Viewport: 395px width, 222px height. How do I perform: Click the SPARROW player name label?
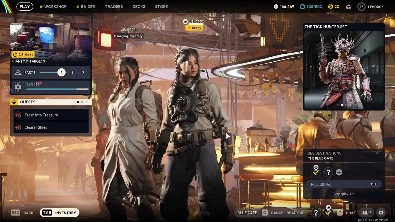tap(128, 30)
